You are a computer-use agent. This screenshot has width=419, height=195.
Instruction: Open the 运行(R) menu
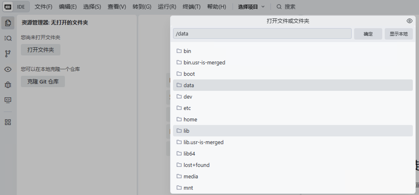coord(167,7)
